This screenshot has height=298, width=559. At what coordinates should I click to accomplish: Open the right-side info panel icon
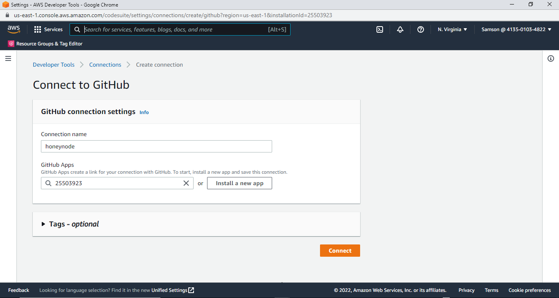(550, 58)
